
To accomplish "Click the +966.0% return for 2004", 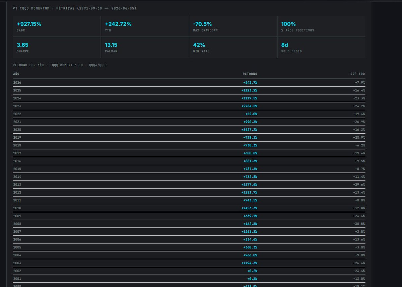I will [x=250, y=255].
